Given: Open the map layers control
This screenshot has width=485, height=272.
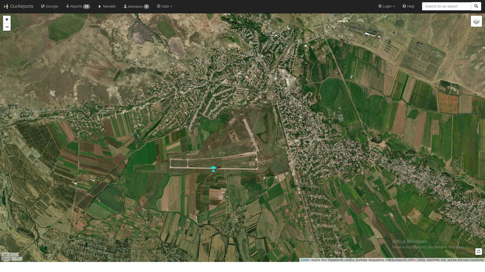Looking at the screenshot, I should [476, 21].
